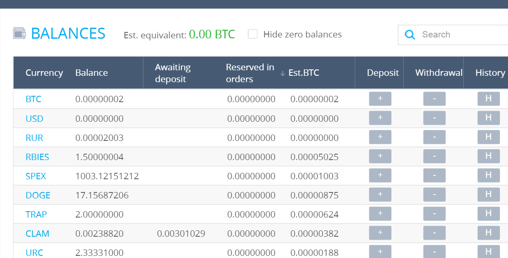Click the wallet icon beside BALANCES

pyautogui.click(x=20, y=33)
